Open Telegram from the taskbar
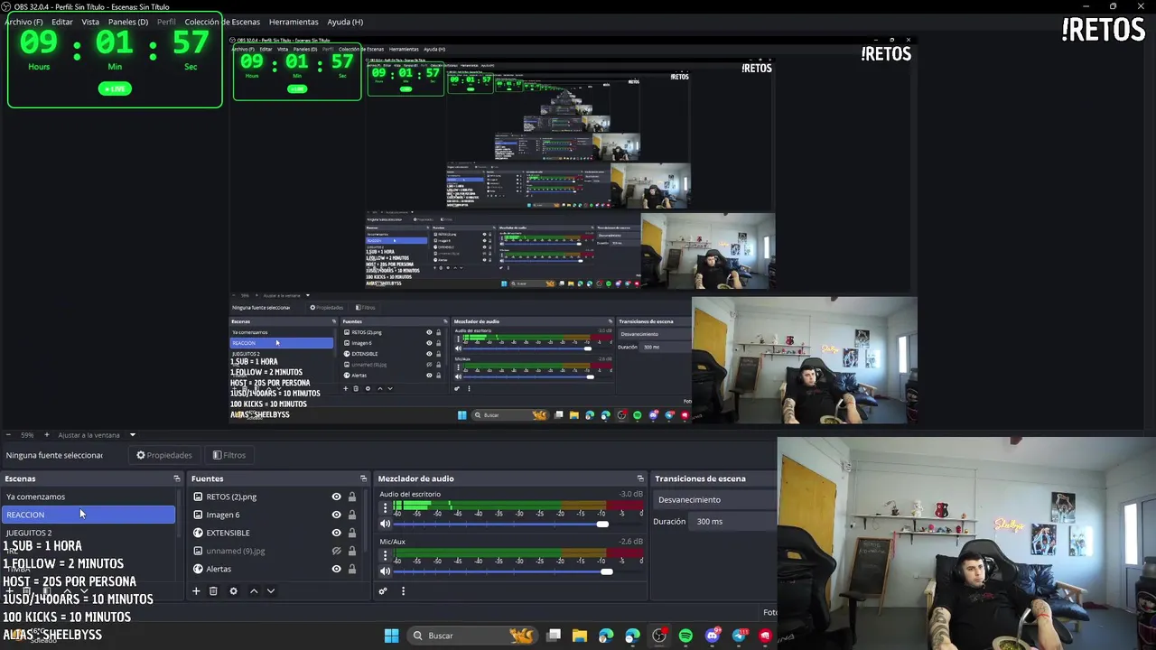This screenshot has width=1156, height=650. coord(739,636)
